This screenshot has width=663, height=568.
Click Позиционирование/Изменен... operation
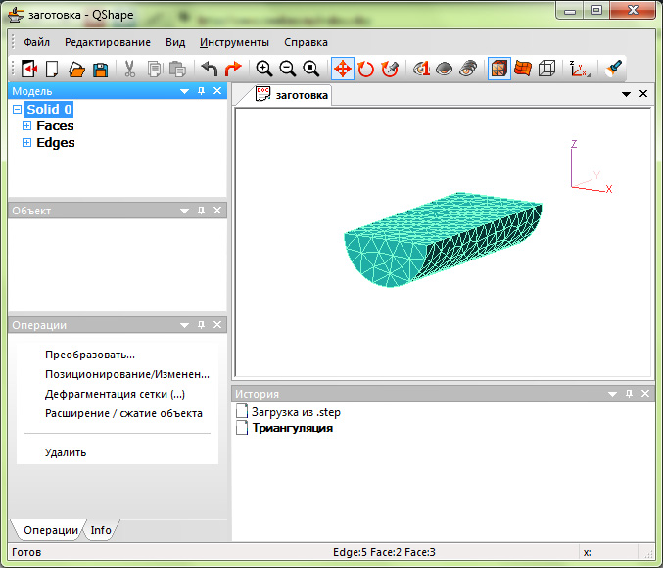(x=127, y=374)
